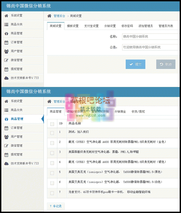Open the 分销佣金 tab

pyautogui.click(x=120, y=111)
